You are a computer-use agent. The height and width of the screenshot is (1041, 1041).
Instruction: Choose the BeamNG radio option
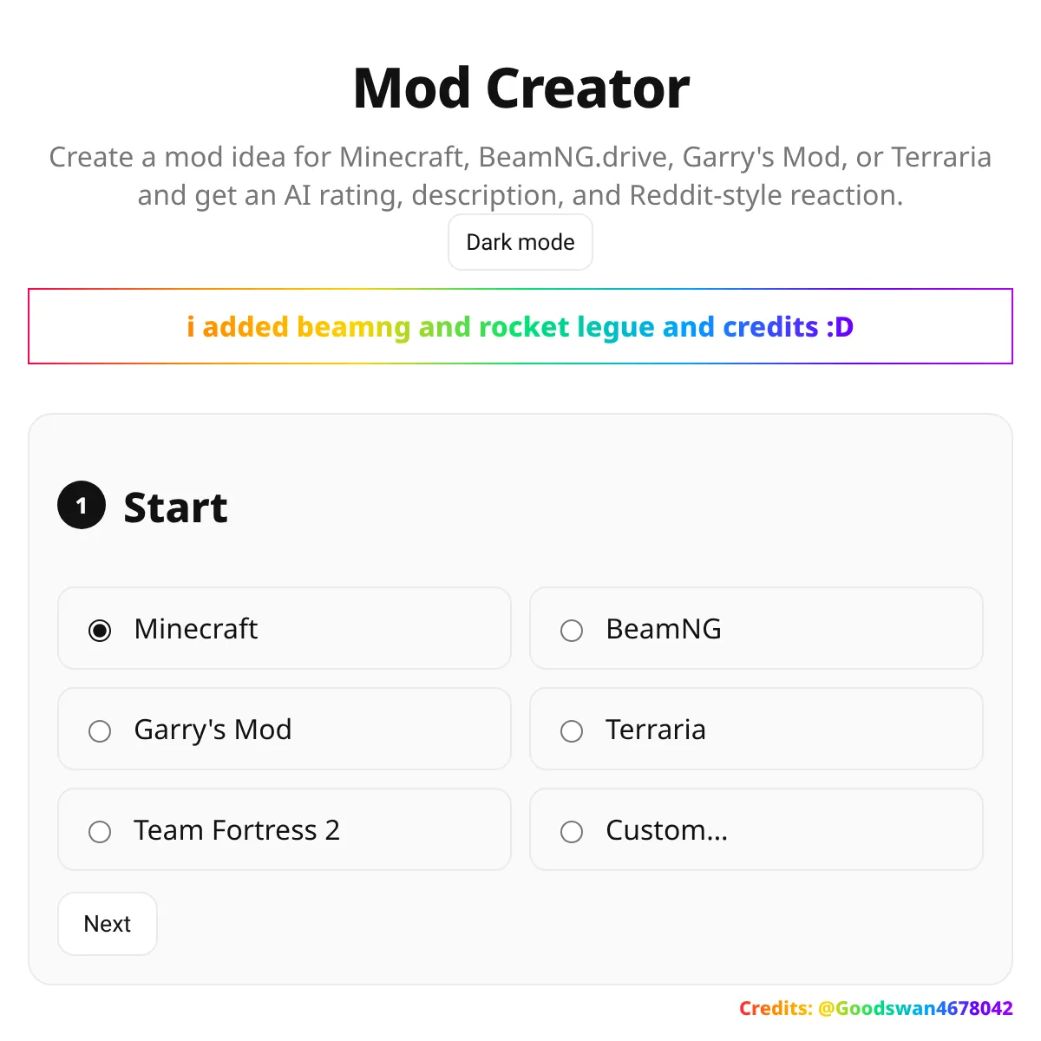coord(572,630)
